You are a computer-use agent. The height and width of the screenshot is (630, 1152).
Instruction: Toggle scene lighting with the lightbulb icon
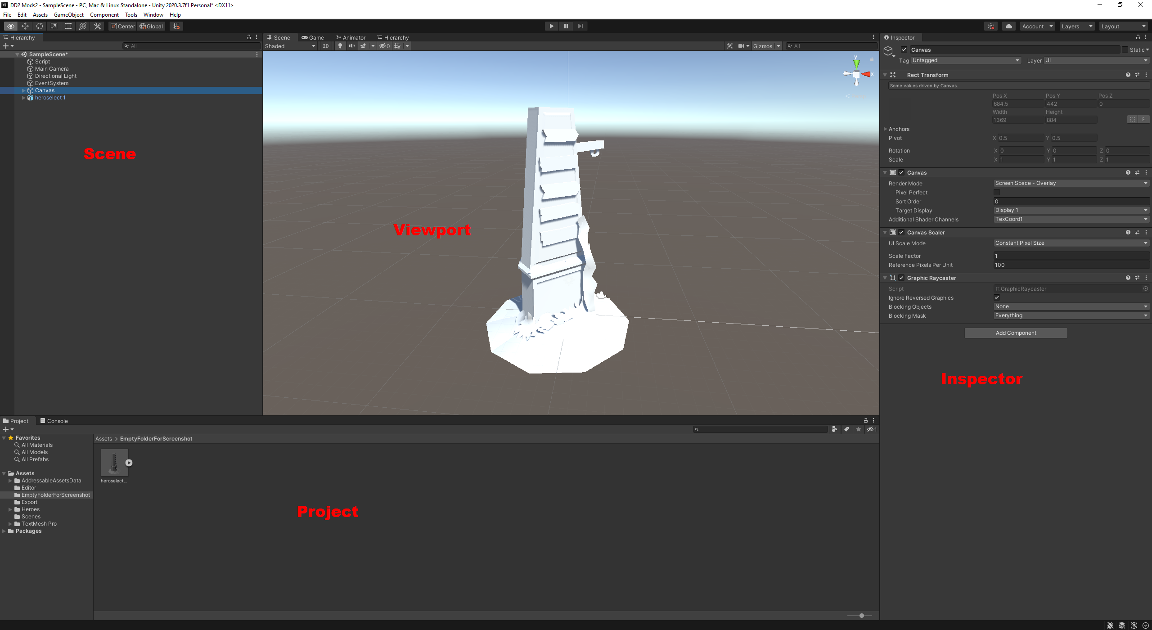[x=340, y=46]
